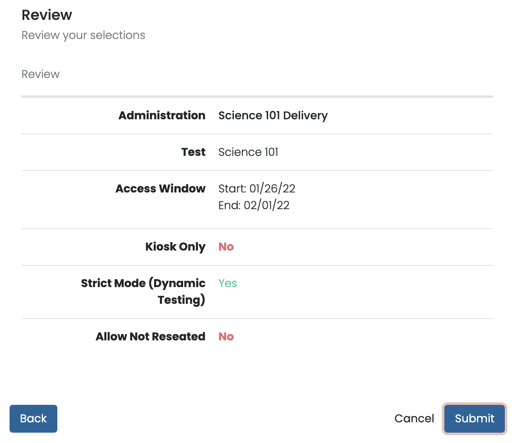Click the gray divider bar under Review

point(257,96)
